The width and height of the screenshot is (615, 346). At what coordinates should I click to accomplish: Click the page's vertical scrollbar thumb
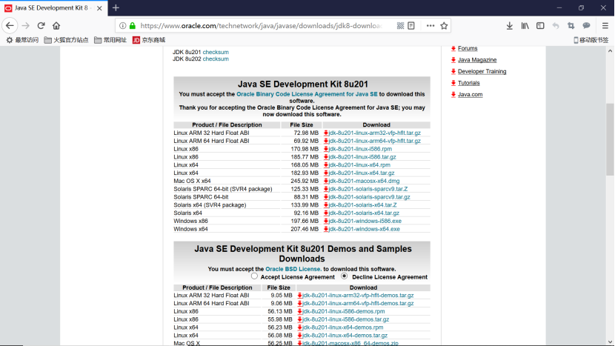[610, 139]
